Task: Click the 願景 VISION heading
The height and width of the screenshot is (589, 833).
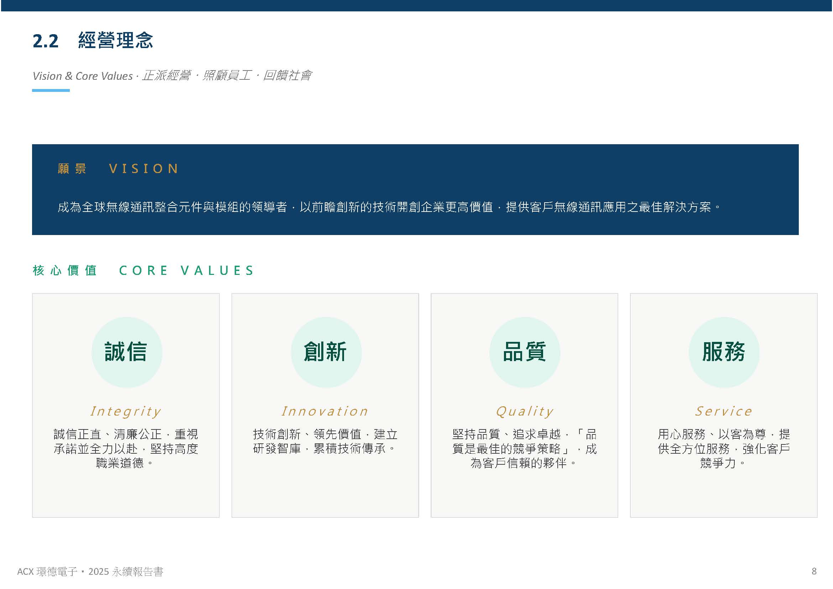Action: [x=118, y=169]
